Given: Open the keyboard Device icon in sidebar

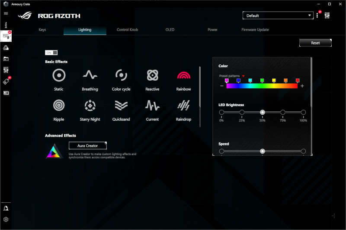Looking at the screenshot, I should [6, 36].
